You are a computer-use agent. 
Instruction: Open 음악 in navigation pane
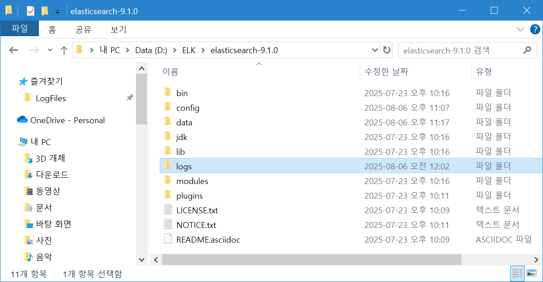pos(43,257)
